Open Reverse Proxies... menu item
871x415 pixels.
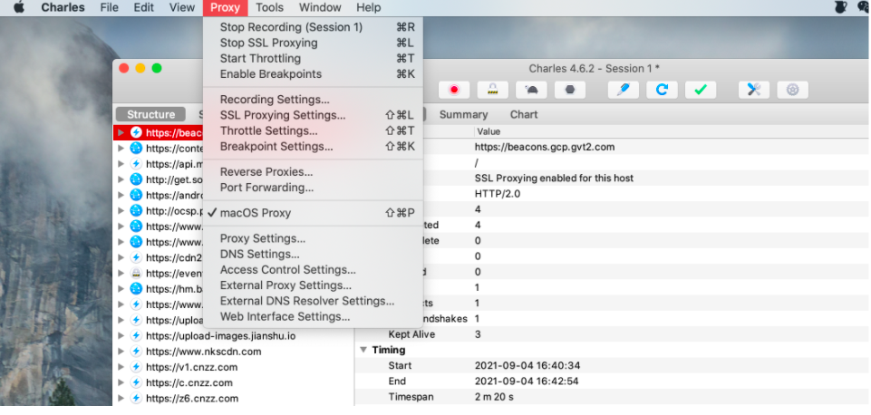(313, 171)
